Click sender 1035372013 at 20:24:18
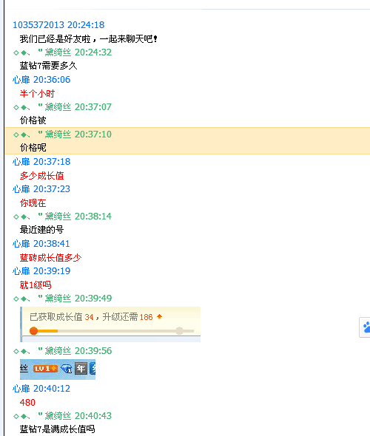The image size is (370, 436). [38, 24]
